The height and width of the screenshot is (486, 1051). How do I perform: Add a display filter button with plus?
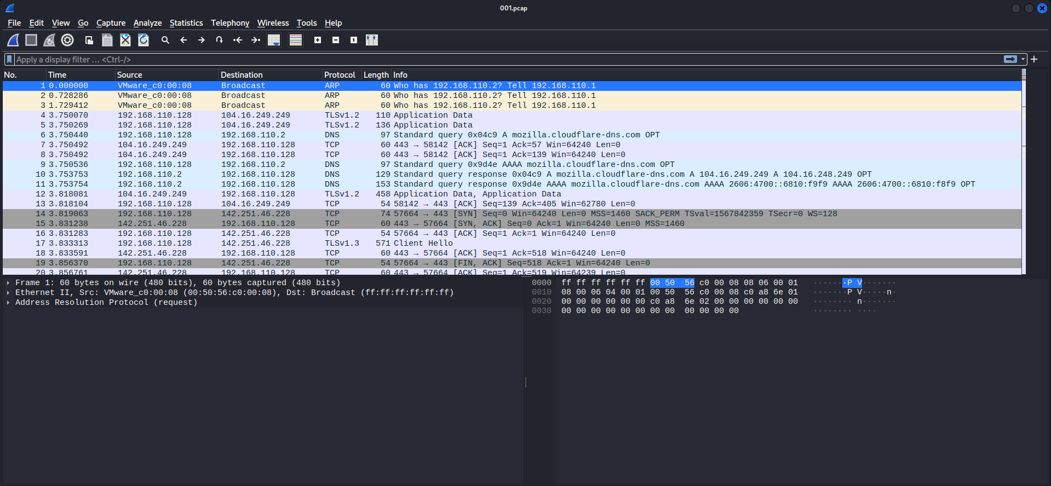[x=1034, y=59]
